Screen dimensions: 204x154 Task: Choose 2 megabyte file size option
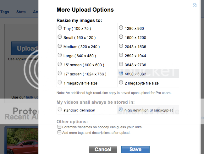[x=121, y=83]
